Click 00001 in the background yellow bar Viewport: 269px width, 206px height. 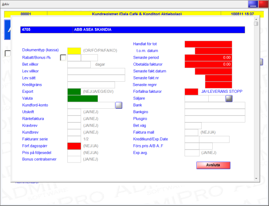pyautogui.click(x=26, y=14)
